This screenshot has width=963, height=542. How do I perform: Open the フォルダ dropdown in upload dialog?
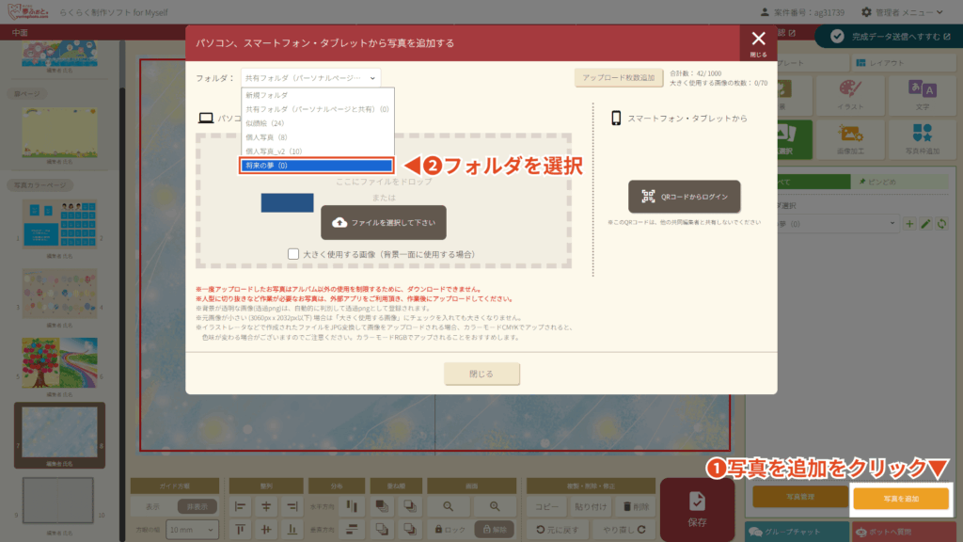[x=310, y=78]
